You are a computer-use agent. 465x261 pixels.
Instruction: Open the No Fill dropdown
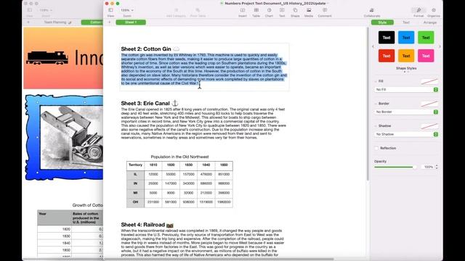coord(406,89)
